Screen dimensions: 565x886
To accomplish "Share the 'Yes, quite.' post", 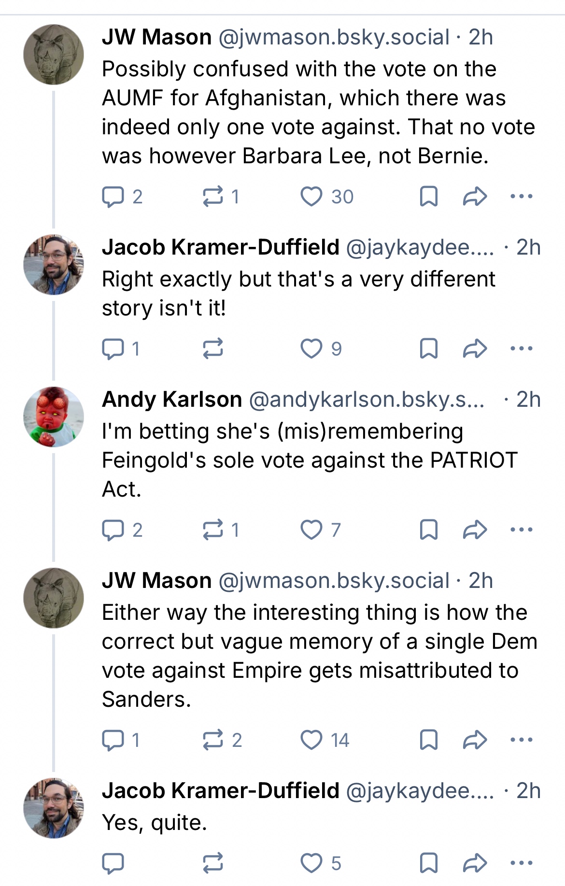I will (x=475, y=863).
